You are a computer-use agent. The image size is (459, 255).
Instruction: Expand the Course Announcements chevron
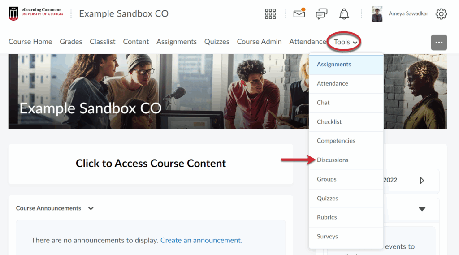91,208
